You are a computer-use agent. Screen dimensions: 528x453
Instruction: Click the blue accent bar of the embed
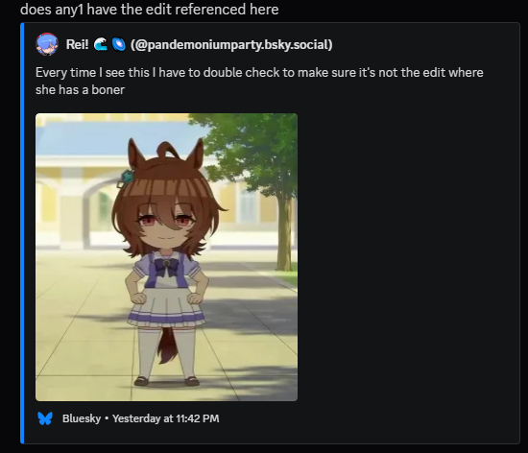pos(22,233)
